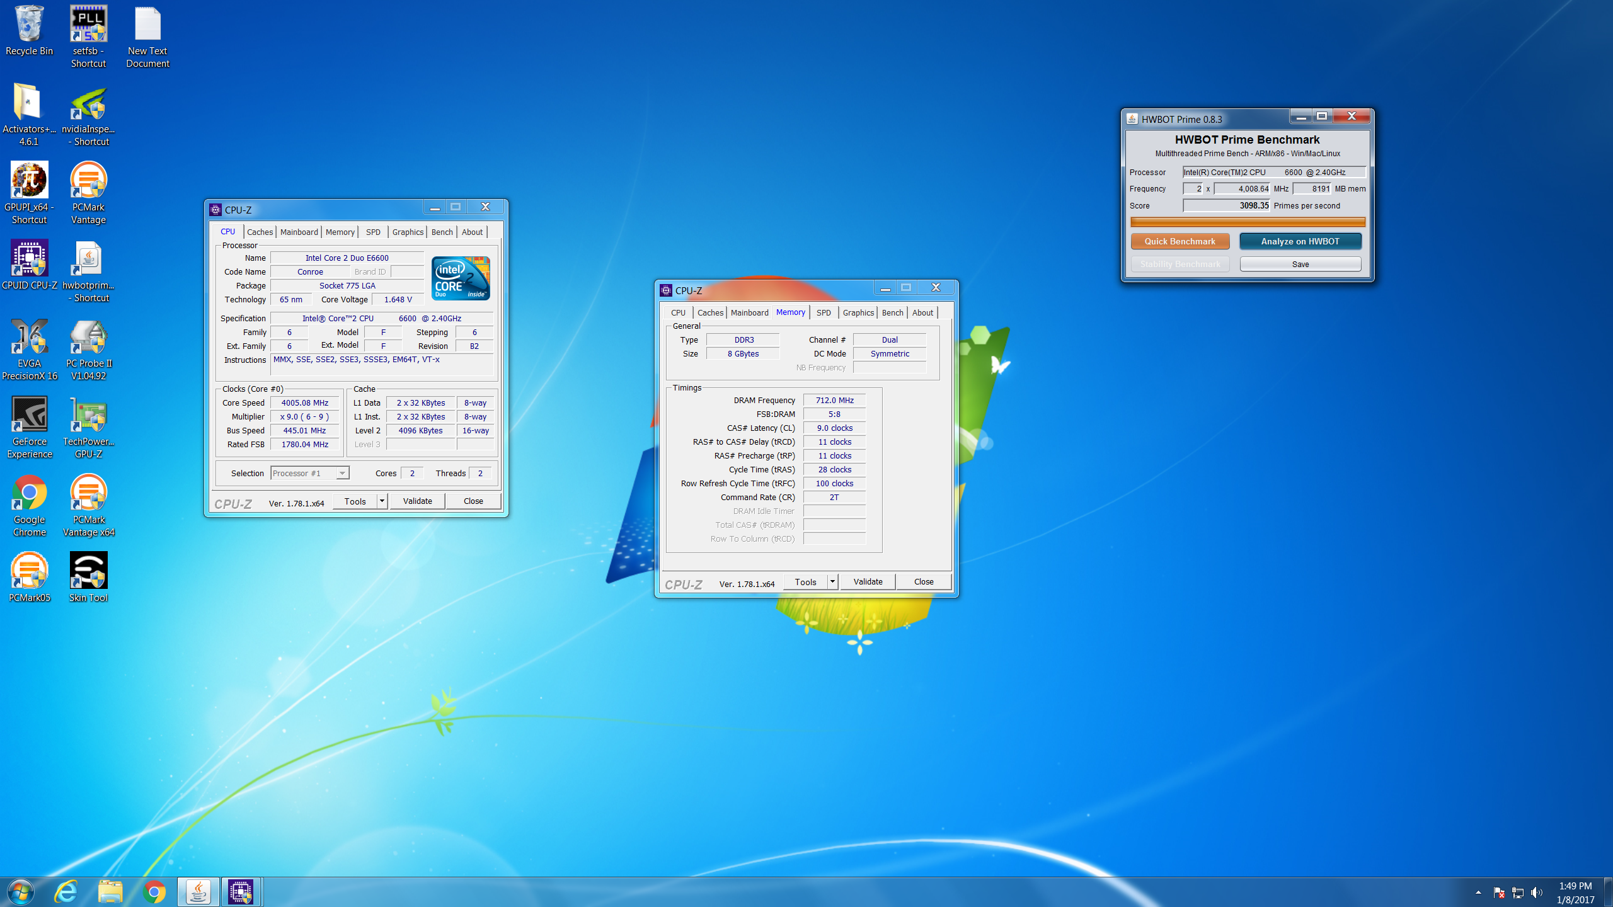Switch to the Java HWBOT Prime taskbar item
This screenshot has height=907, width=1613.
click(198, 892)
